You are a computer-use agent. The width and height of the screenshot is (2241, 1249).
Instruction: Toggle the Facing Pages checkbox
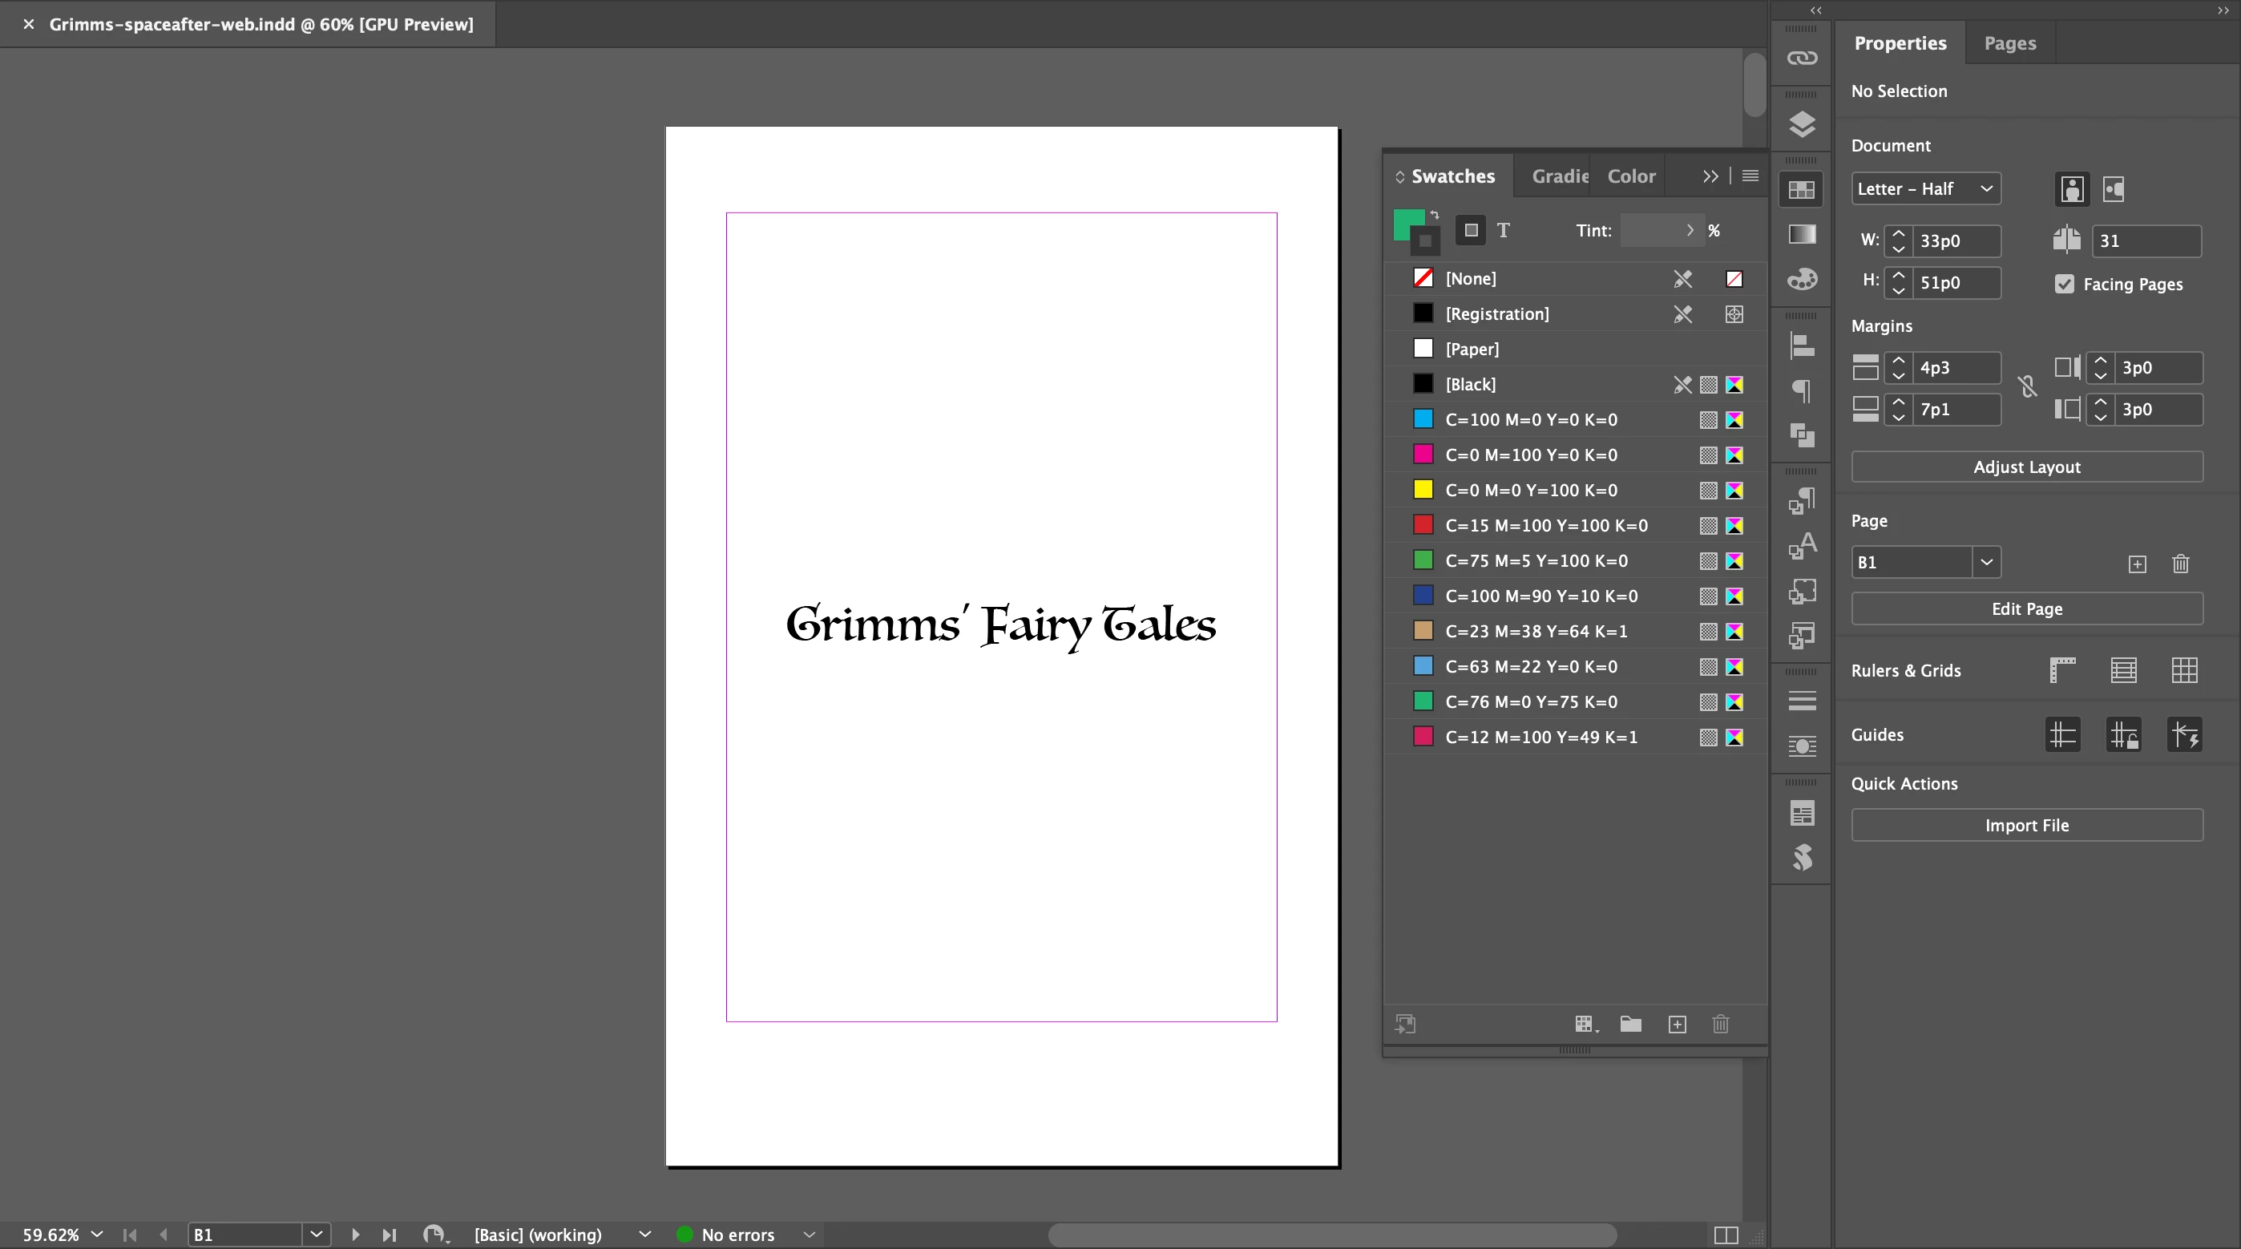point(2065,285)
